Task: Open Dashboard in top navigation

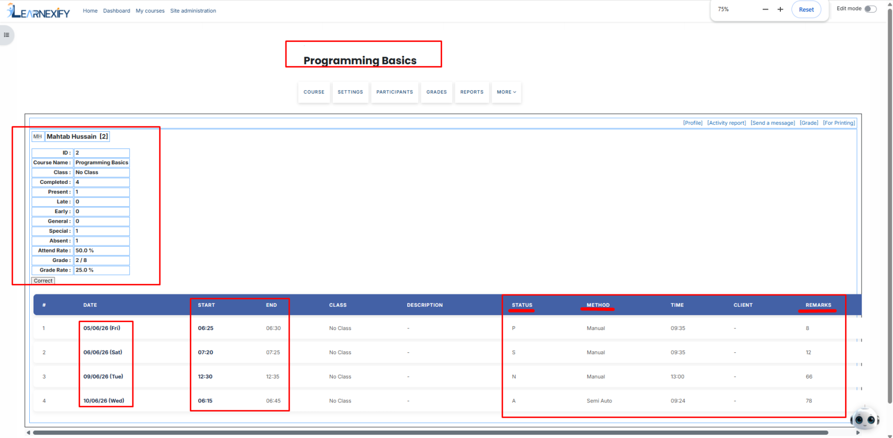Action: 116,11
